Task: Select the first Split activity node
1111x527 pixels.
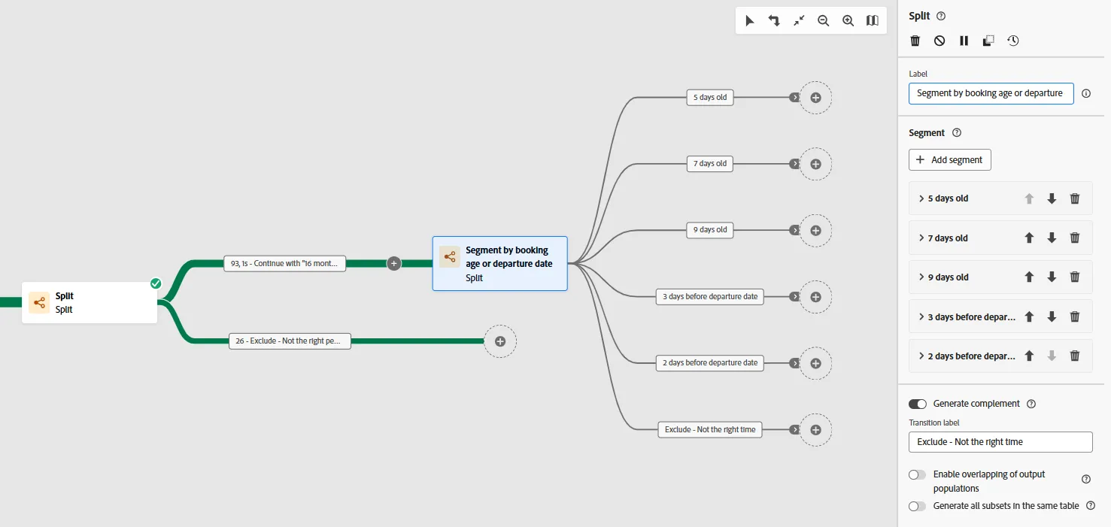Action: tap(90, 302)
